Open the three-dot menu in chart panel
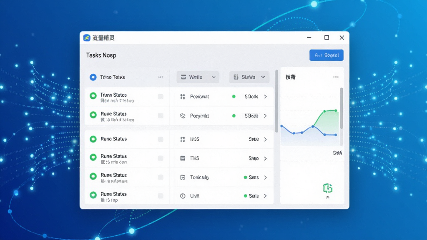Screen dimensions: 427x240 pos(336,77)
